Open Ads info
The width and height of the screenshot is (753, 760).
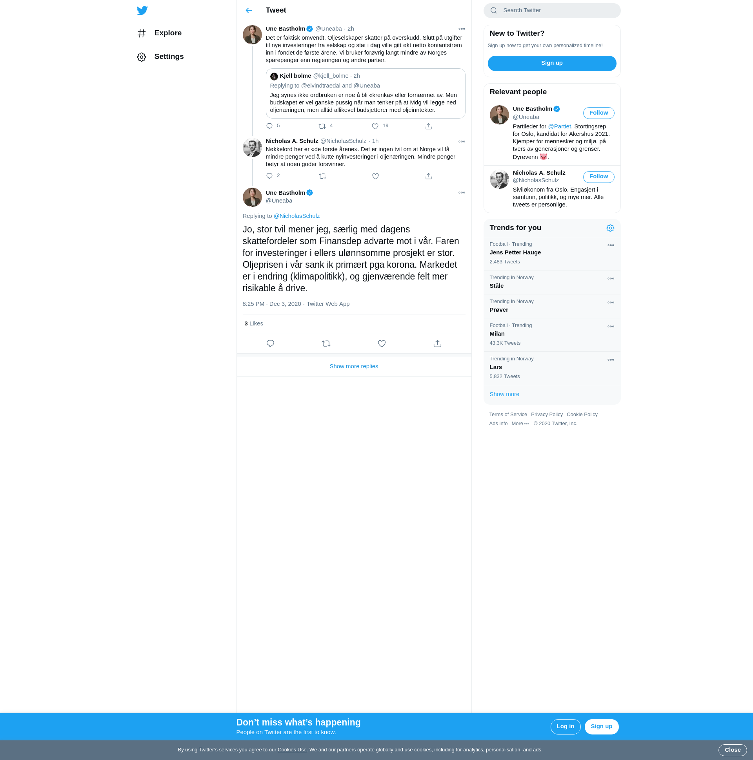(498, 424)
